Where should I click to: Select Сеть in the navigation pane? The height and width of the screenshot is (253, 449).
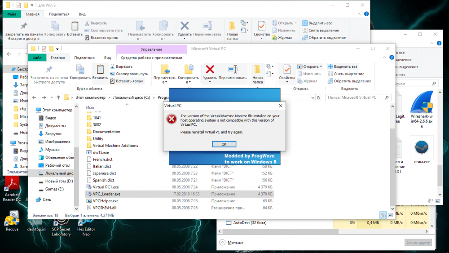point(47,200)
